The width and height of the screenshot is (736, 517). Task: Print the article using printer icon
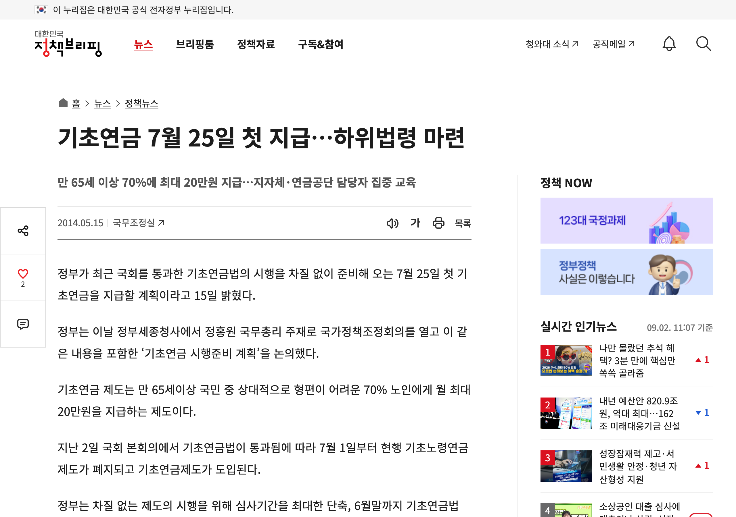(x=438, y=223)
